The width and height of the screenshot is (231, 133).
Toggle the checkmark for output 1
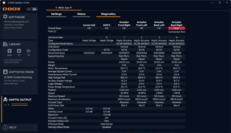tap(5, 105)
